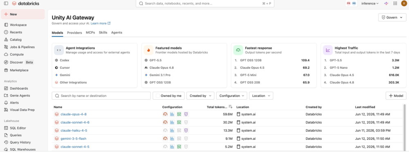Tick the Owned by me checkbox
The image size is (409, 154).
(157, 96)
